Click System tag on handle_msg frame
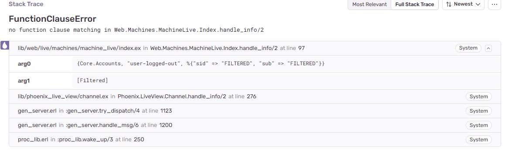The height and width of the screenshot is (160, 505). click(478, 125)
